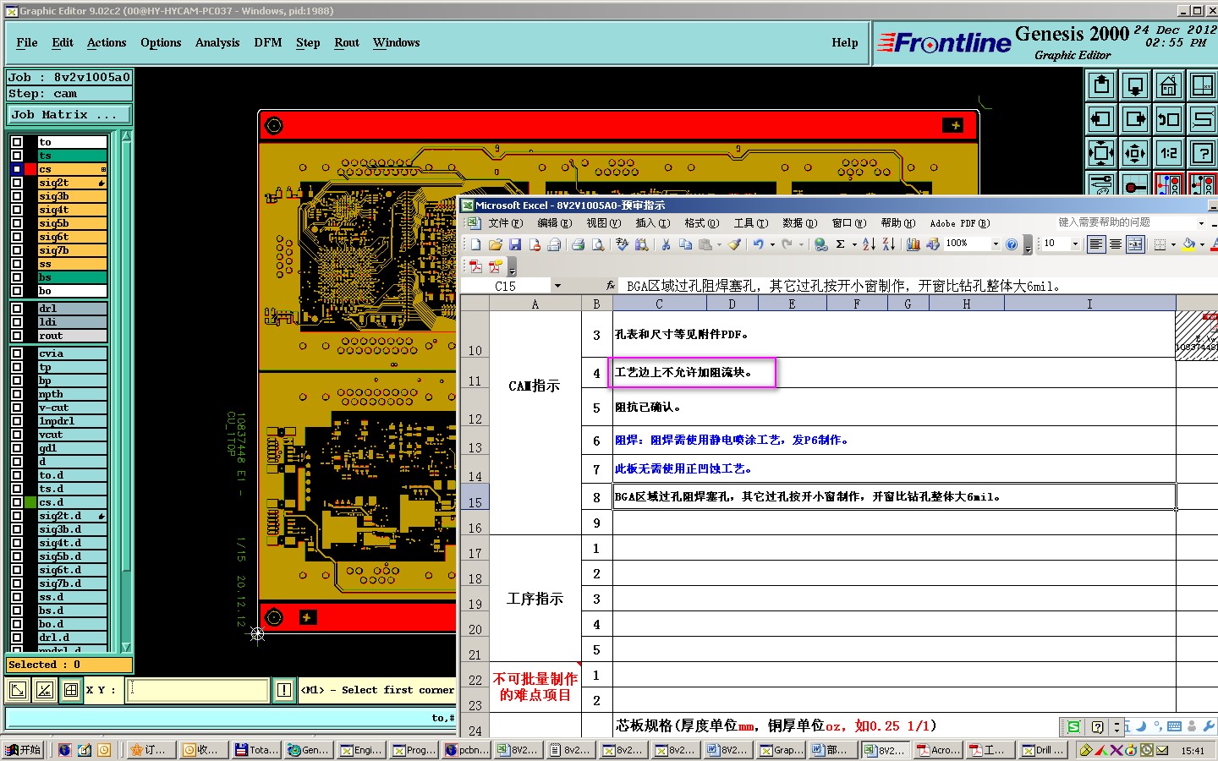Click the zoom out arrows icon
The height and width of the screenshot is (761, 1218).
[1135, 153]
